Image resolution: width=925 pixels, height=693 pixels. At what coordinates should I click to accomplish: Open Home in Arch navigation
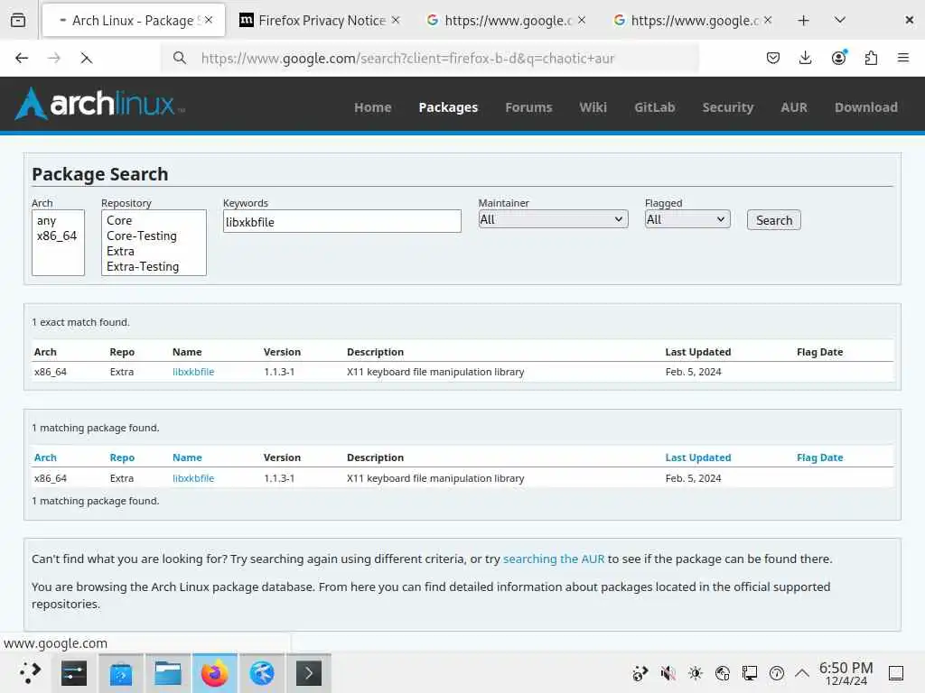(x=373, y=107)
